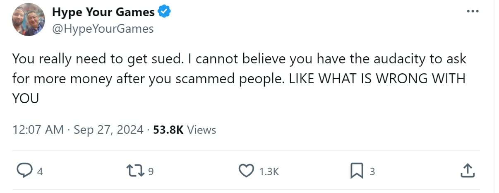This screenshot has width=499, height=193.
Task: Open the Hype Your Games profile picture
Action: pyautogui.click(x=29, y=19)
